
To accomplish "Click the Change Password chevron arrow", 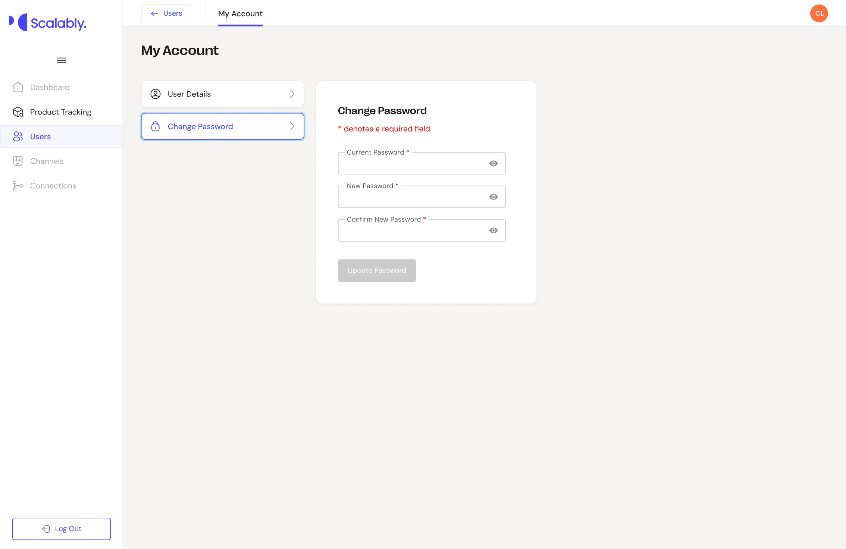I will click(292, 126).
